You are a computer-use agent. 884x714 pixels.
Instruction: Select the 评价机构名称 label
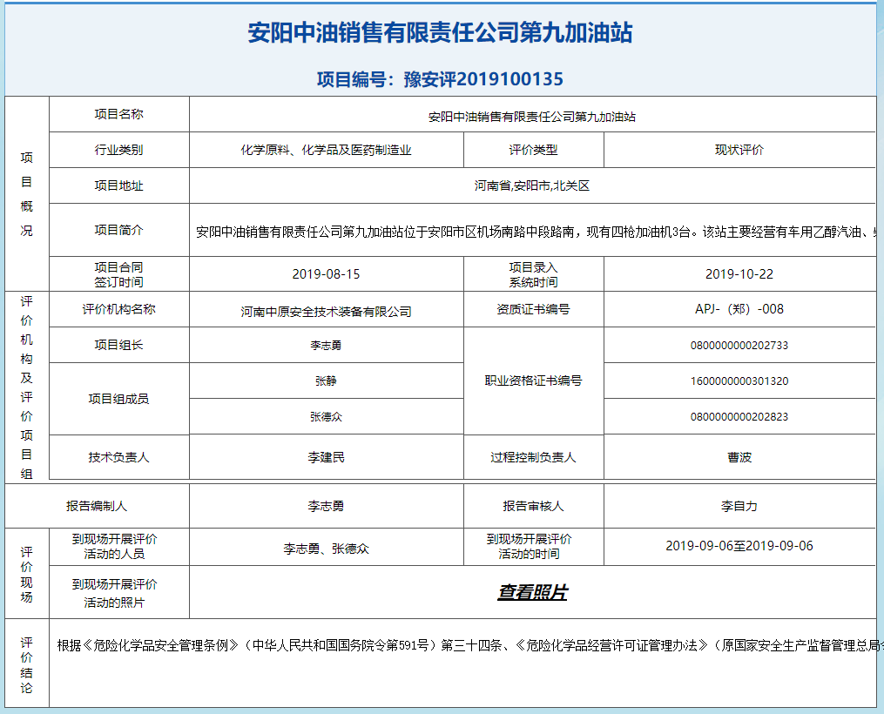[119, 309]
